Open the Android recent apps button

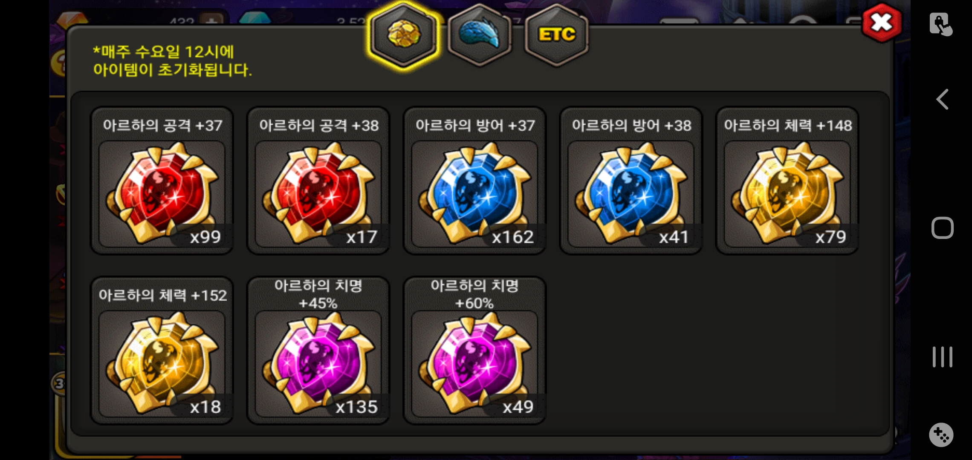(x=942, y=357)
